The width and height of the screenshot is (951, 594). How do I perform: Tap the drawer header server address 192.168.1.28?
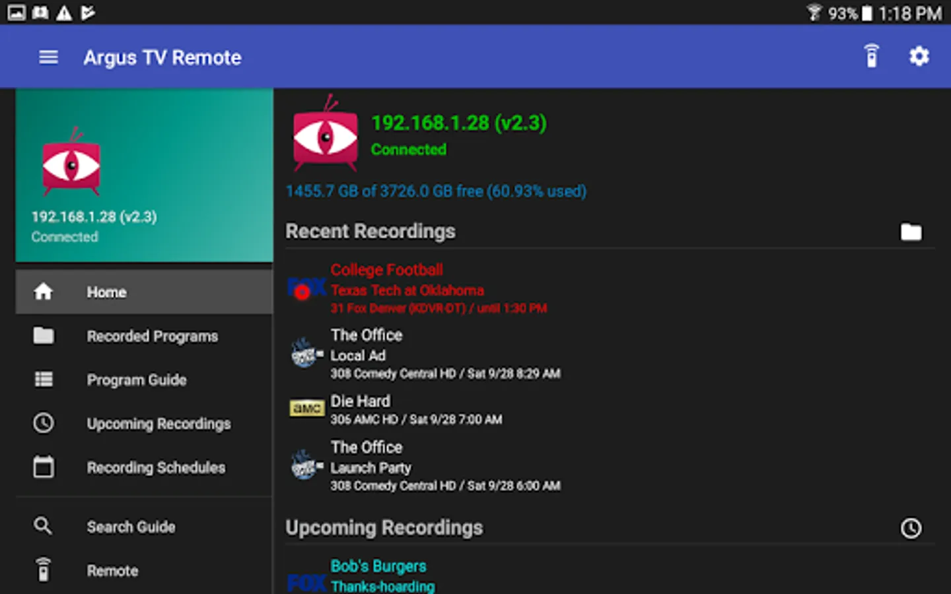tap(94, 216)
